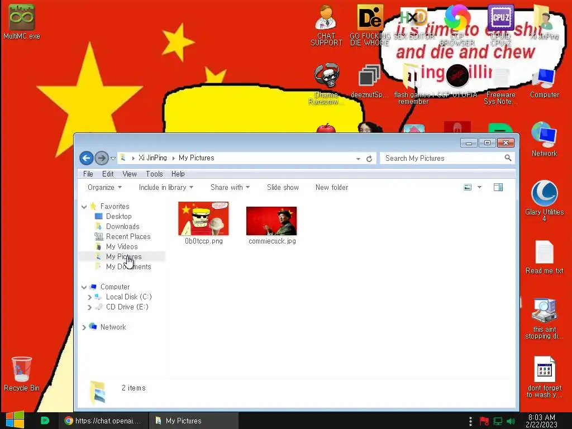Image resolution: width=572 pixels, height=429 pixels.
Task: Select Recent Places under Favorites
Action: [x=128, y=236]
